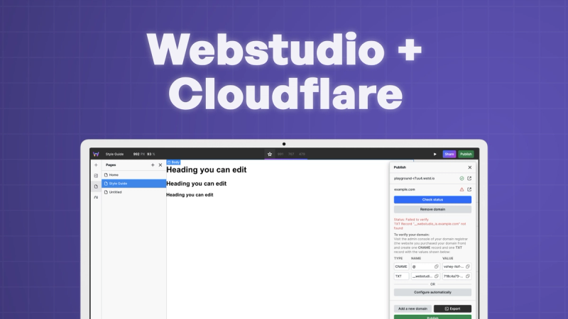Open the Webstudio logo menu
Image resolution: width=568 pixels, height=319 pixels.
coord(96,154)
